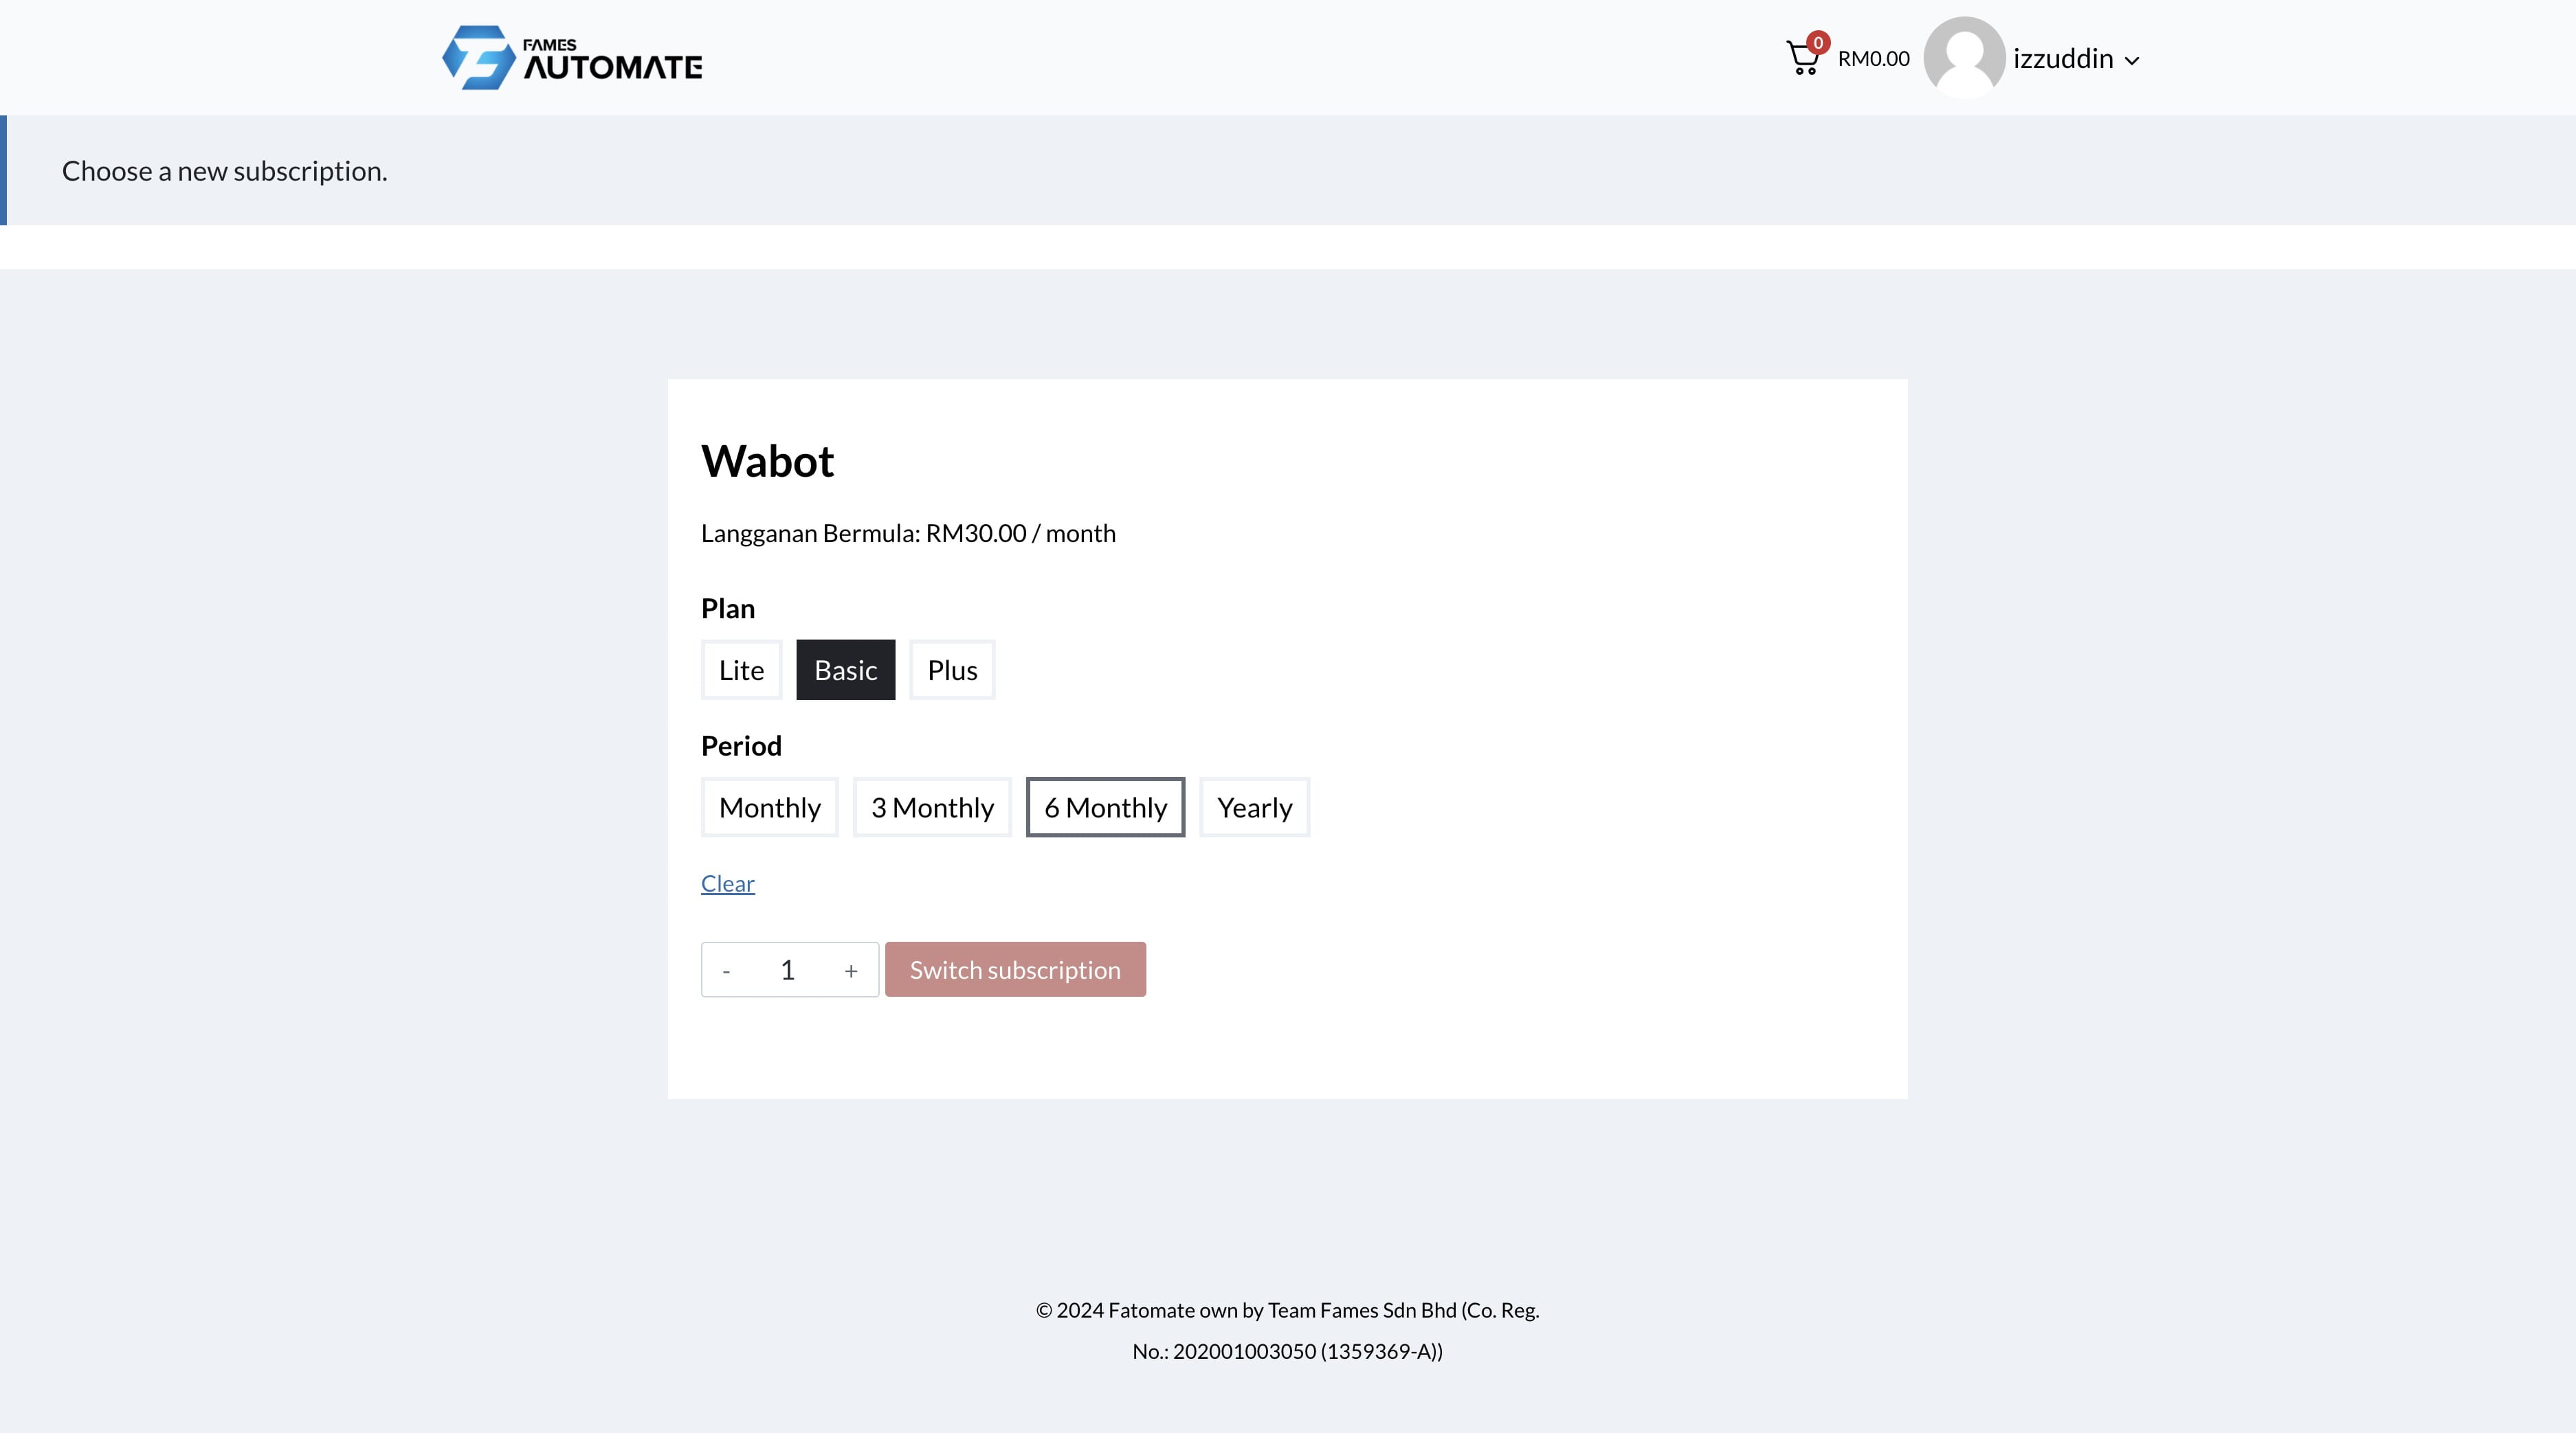This screenshot has width=2576, height=1433.
Task: Toggle the Basic plan selection
Action: [x=845, y=669]
